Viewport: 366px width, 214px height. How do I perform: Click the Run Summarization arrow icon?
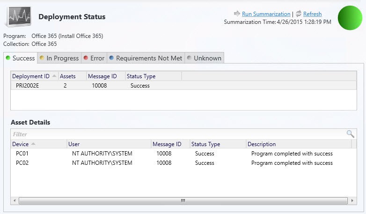[237, 14]
